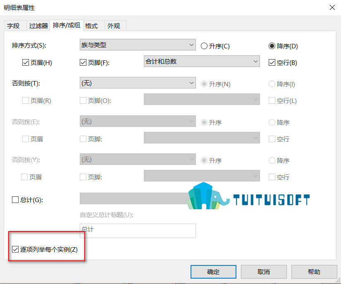Click the 自定义总计标题 text field
This screenshot has height=284, width=341.
click(x=138, y=231)
